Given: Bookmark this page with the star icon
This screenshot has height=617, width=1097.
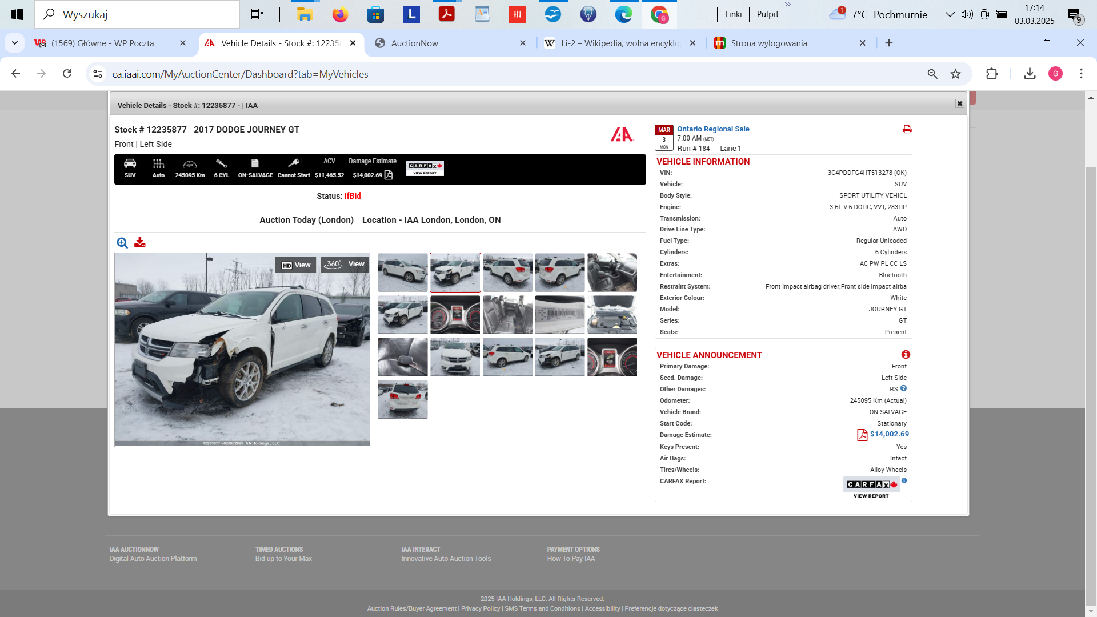Looking at the screenshot, I should point(955,74).
